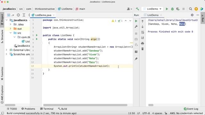The image size is (205, 115).
Task: Expand the out folder
Action: pyautogui.click(x=11, y=28)
